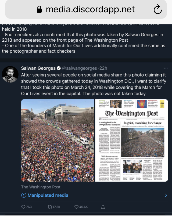Tap the Manipulated media warning icon
The width and height of the screenshot is (172, 216).
[24, 195]
